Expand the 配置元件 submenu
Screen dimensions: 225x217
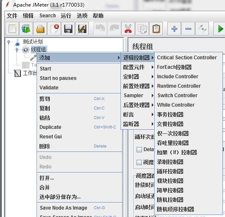pyautogui.click(x=138, y=67)
